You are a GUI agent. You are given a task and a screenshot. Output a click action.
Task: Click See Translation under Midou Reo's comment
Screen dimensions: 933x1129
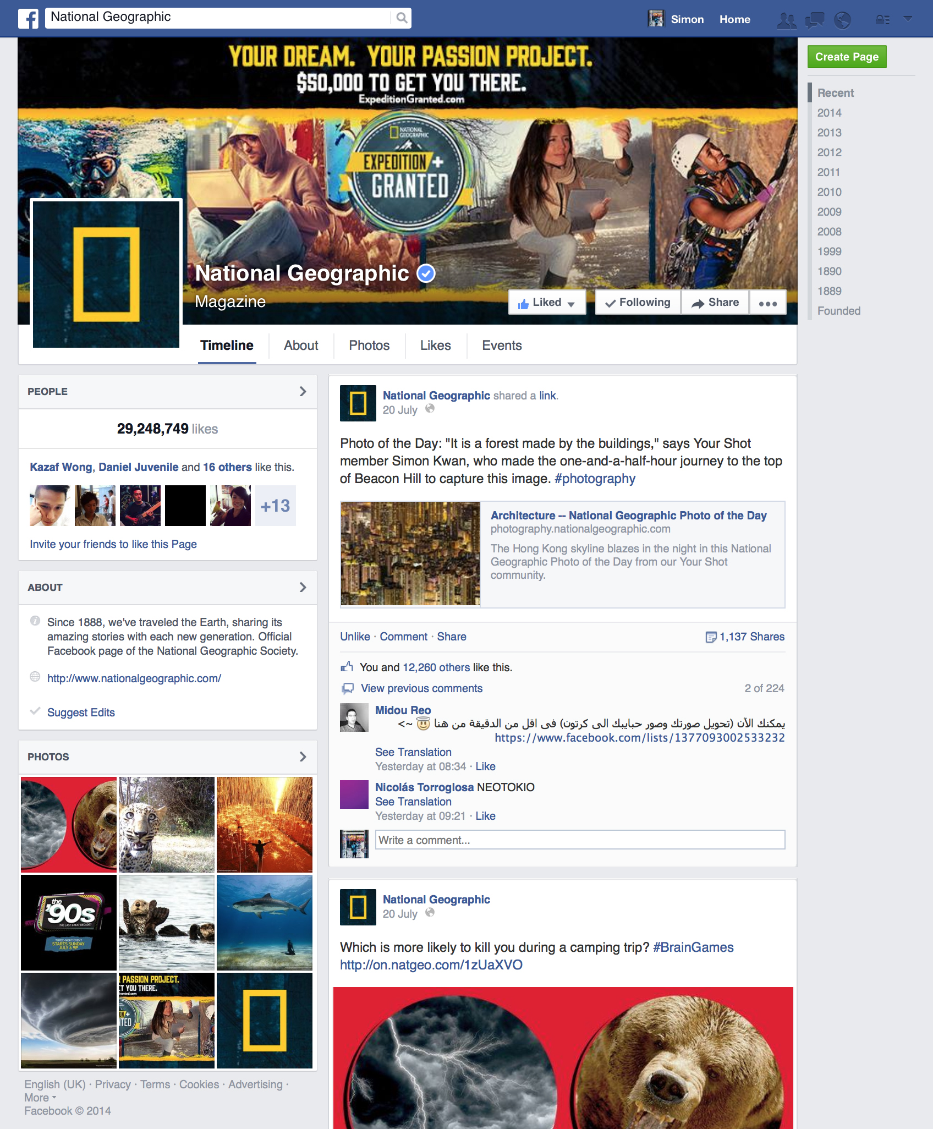(x=413, y=752)
